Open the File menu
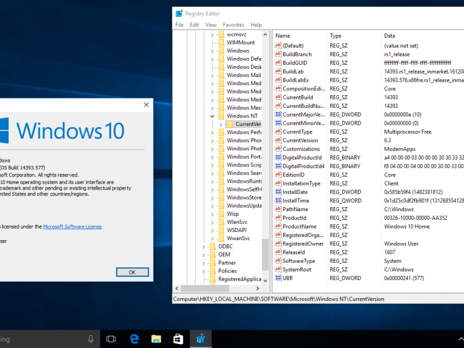This screenshot has width=464, height=348. pyautogui.click(x=179, y=25)
